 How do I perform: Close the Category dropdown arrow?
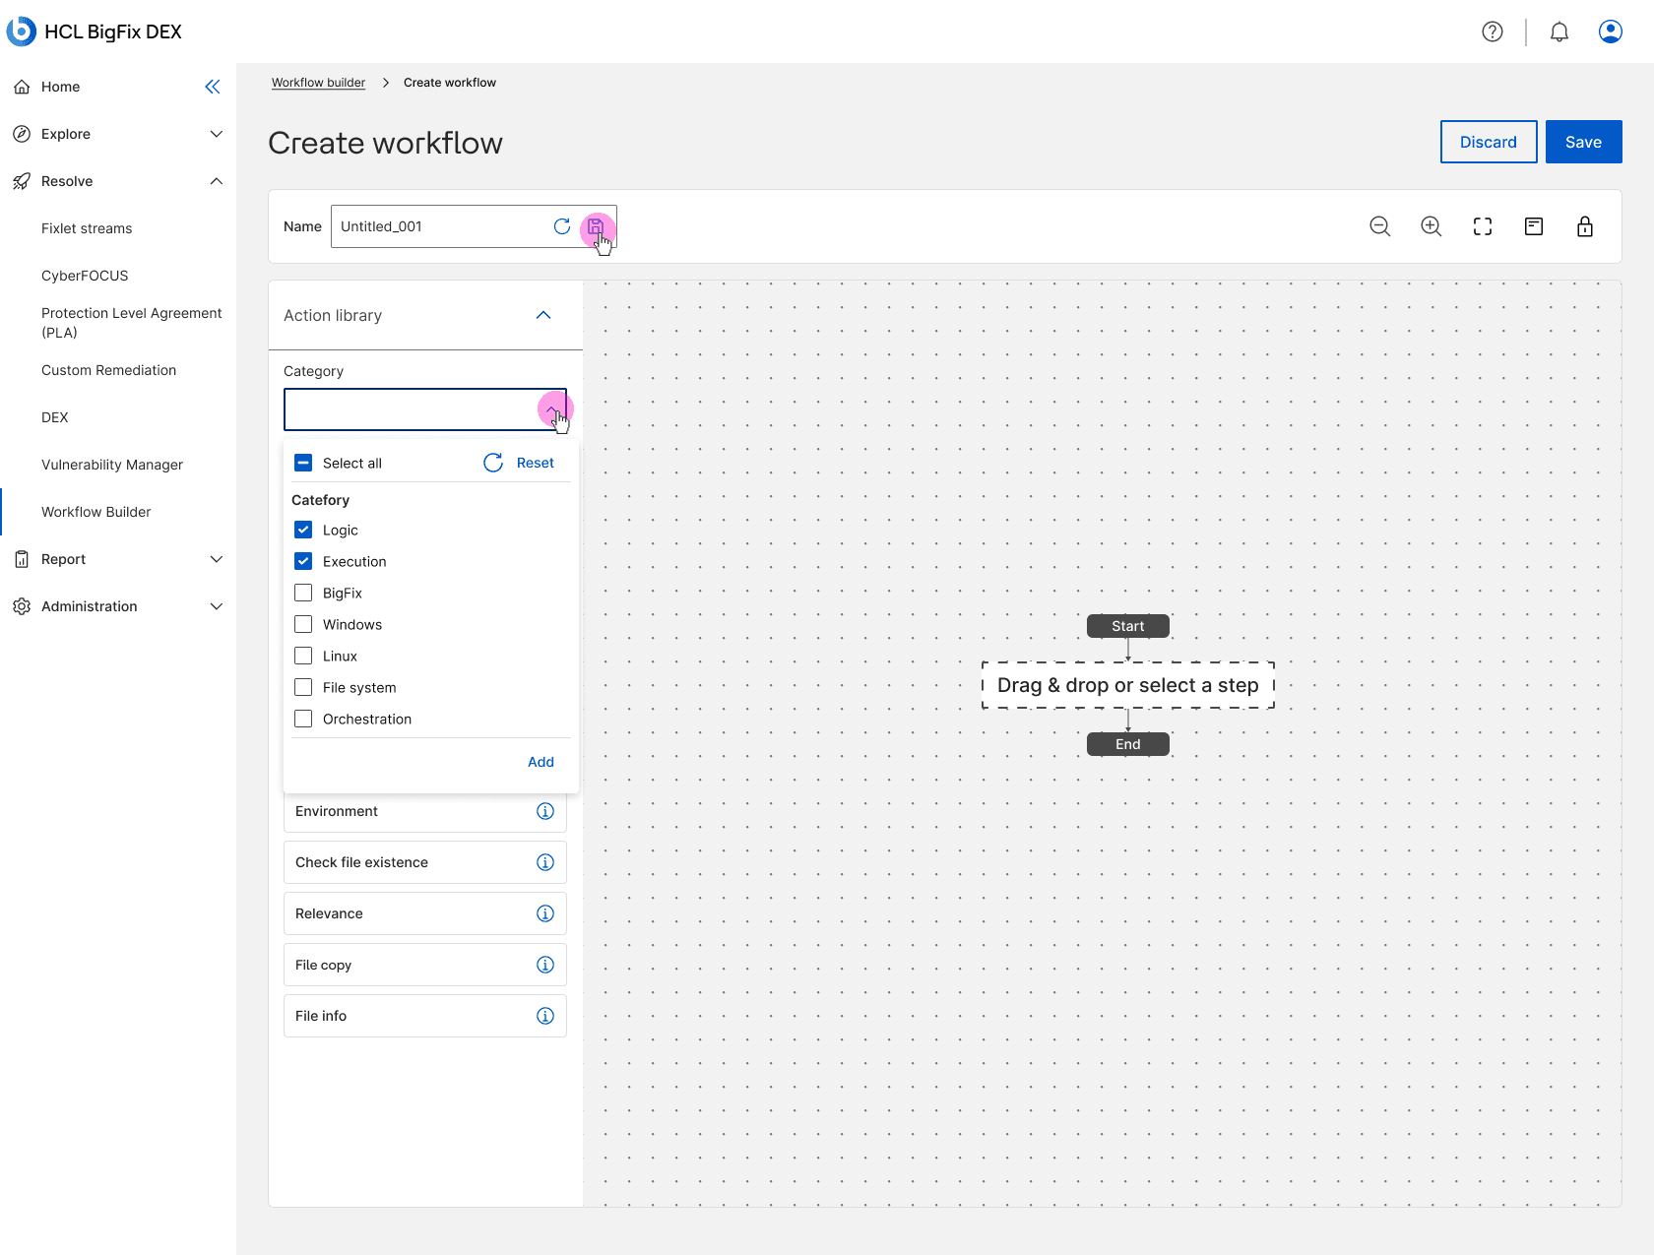click(x=551, y=409)
